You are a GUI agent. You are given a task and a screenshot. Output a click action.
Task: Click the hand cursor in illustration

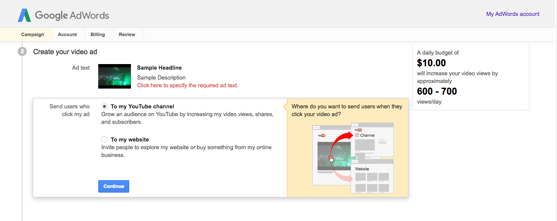331,159
